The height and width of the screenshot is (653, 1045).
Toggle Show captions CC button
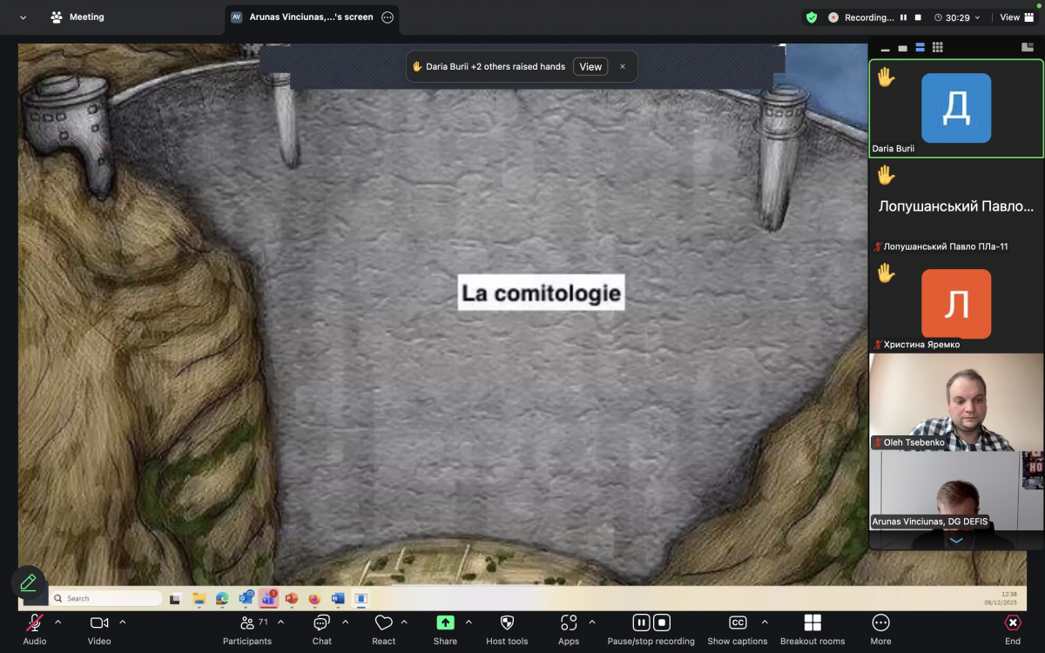pyautogui.click(x=738, y=623)
